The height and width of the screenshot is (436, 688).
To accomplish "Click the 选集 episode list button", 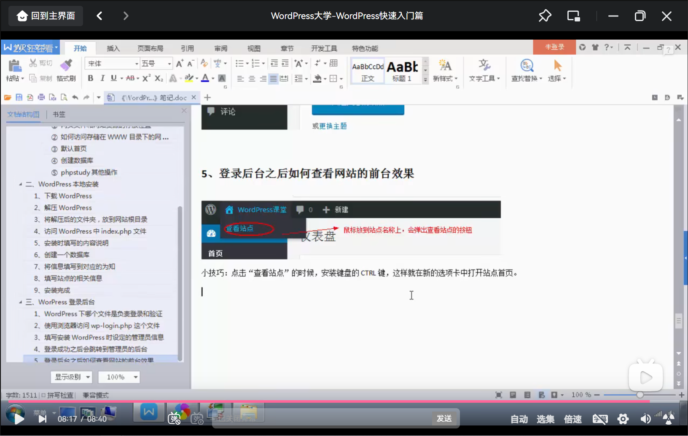I will pos(546,419).
